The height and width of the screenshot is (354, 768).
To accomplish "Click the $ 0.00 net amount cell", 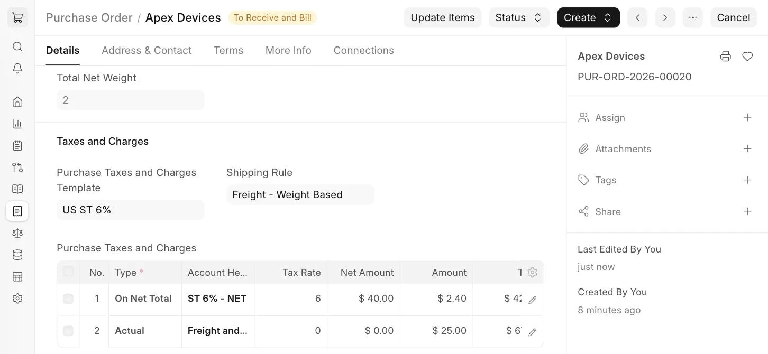I will tap(364, 331).
